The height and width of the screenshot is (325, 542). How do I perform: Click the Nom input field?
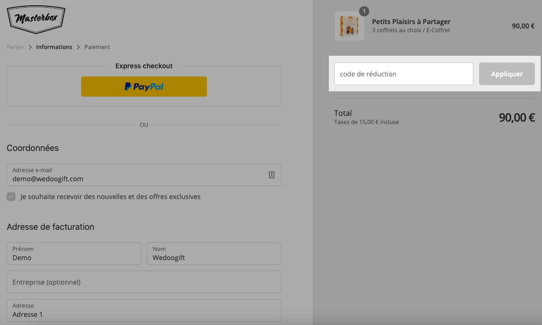click(214, 254)
